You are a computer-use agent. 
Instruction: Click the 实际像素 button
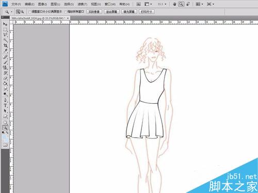click(x=94, y=12)
